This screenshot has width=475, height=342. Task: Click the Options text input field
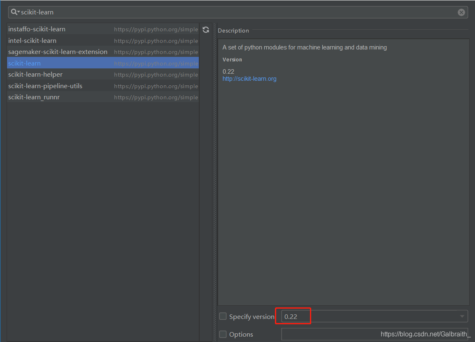pos(375,334)
